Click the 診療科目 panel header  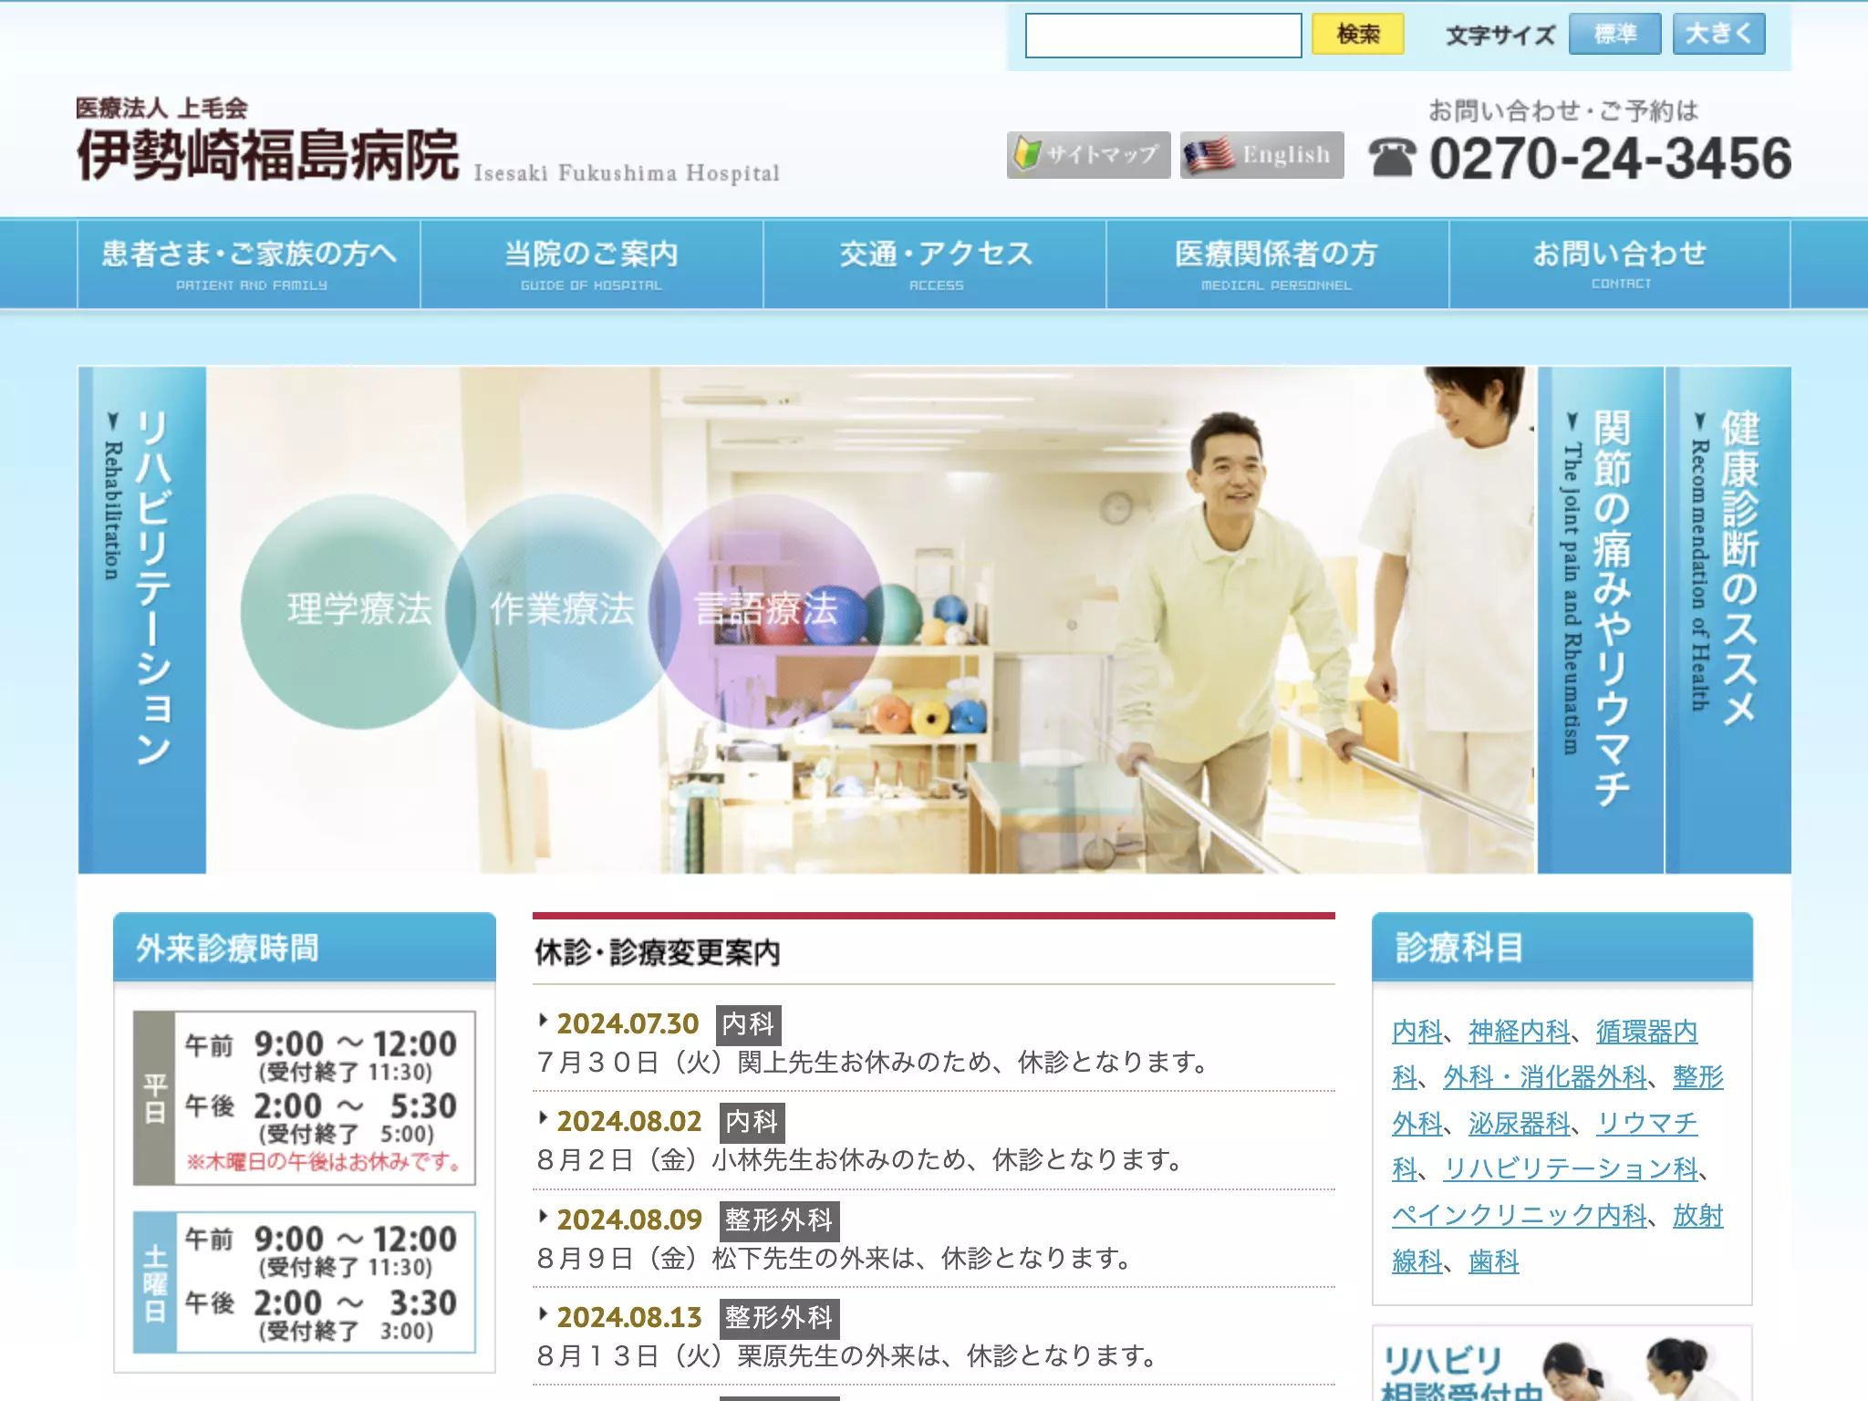[x=1562, y=948]
